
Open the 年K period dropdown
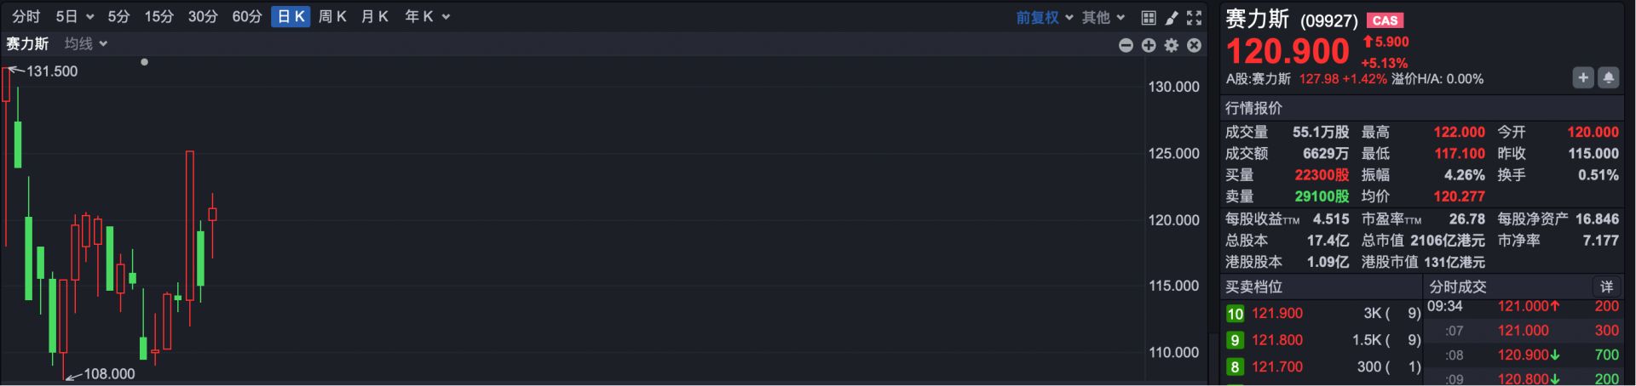click(x=426, y=17)
